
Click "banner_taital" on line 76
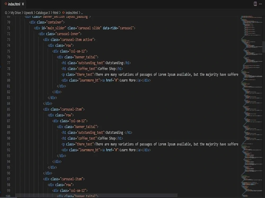coord(85,57)
